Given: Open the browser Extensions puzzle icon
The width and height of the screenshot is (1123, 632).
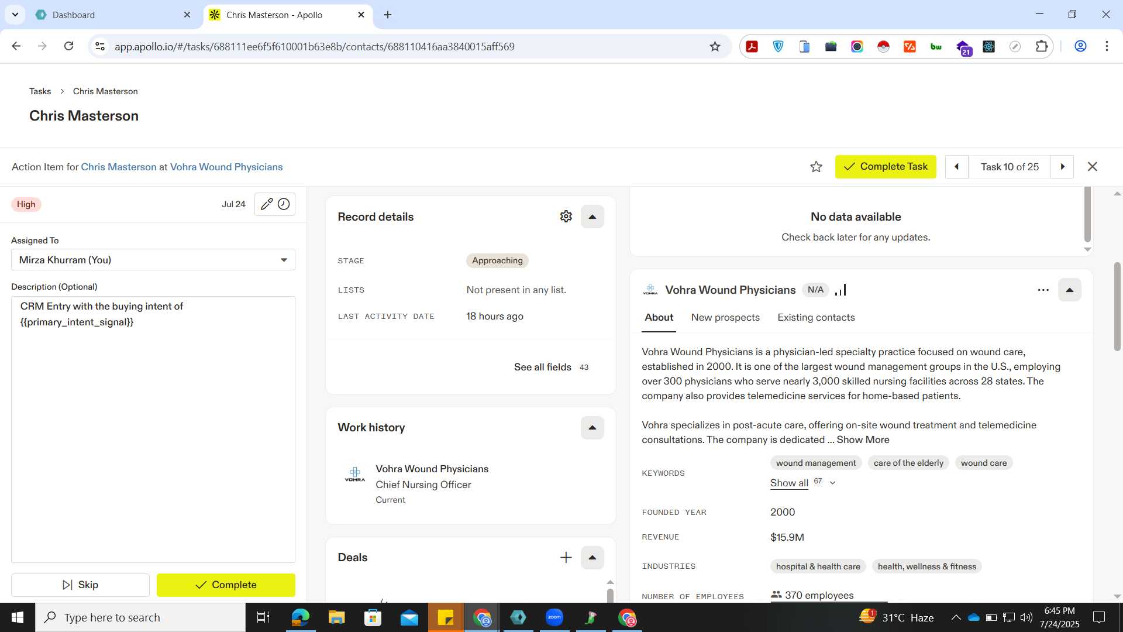Looking at the screenshot, I should 1042,46.
